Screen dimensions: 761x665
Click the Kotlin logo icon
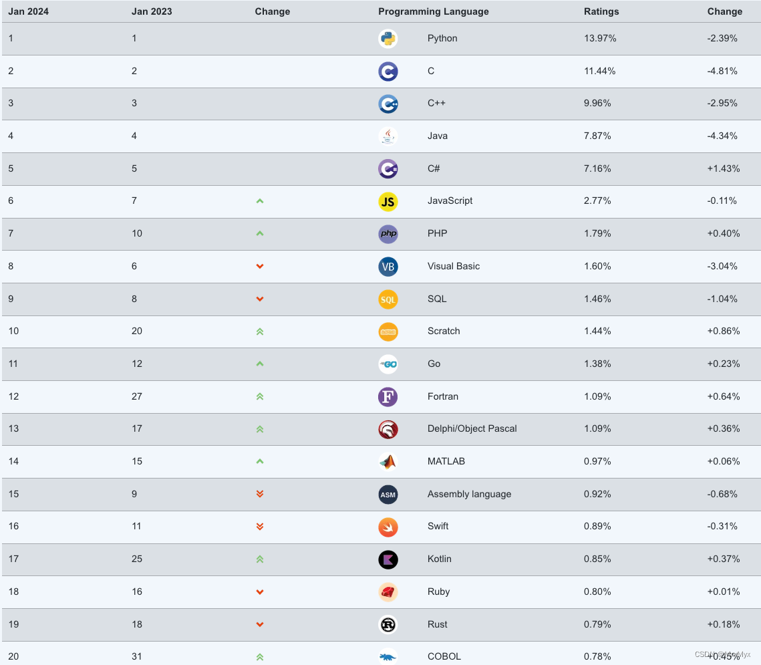388,559
